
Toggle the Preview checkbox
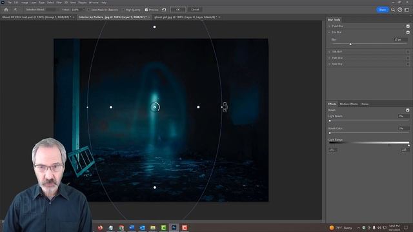(x=146, y=10)
